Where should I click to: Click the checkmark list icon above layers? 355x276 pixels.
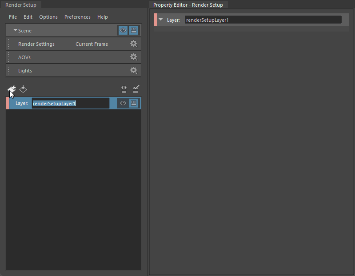(136, 89)
